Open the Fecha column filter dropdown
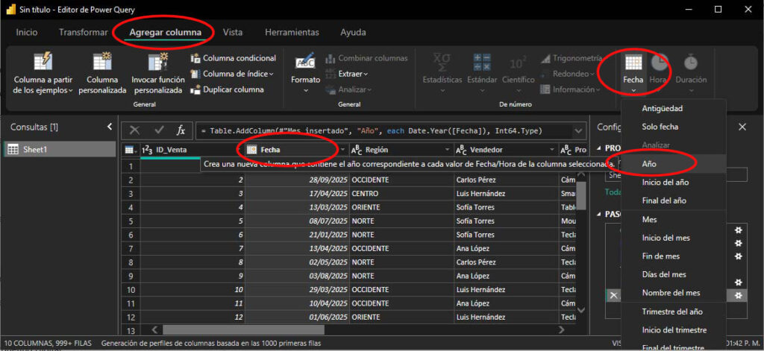764x351 pixels. [x=343, y=150]
